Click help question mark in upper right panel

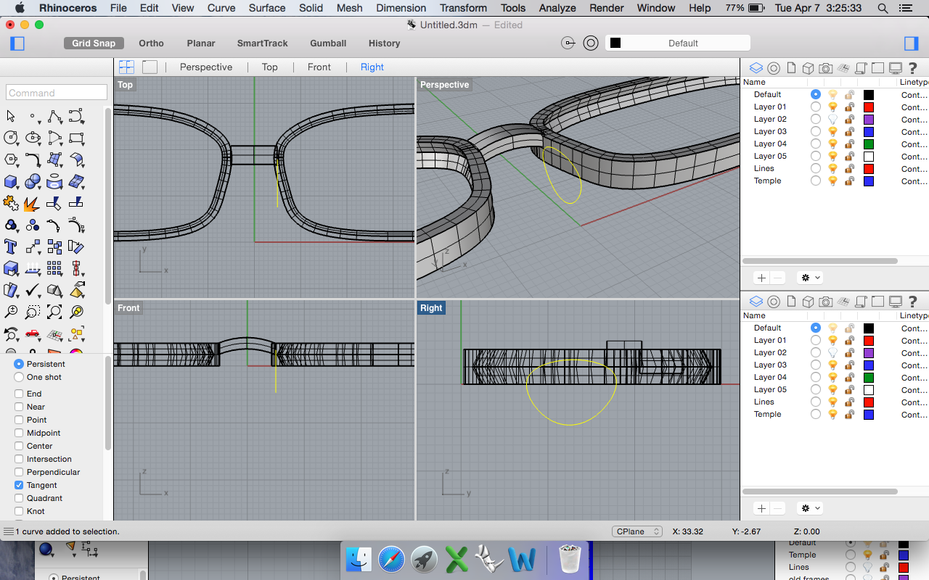(912, 68)
